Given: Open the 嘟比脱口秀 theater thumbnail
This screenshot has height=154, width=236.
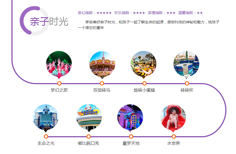Looking at the screenshot, I should click(89, 118).
